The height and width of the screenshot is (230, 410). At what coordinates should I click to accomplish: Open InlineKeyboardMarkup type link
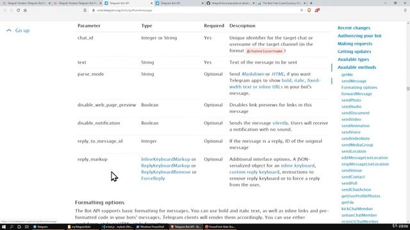165,159
